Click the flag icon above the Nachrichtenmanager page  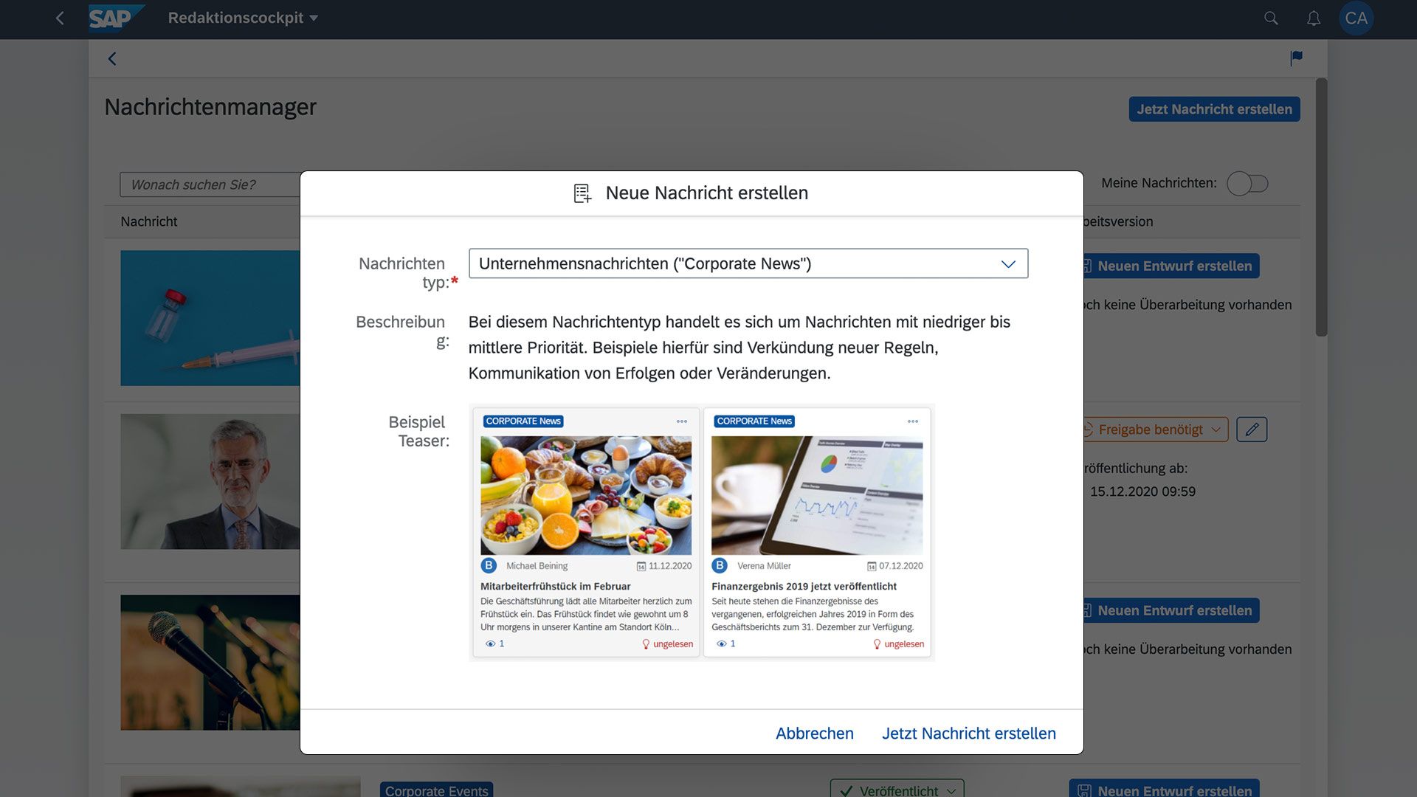coord(1295,58)
